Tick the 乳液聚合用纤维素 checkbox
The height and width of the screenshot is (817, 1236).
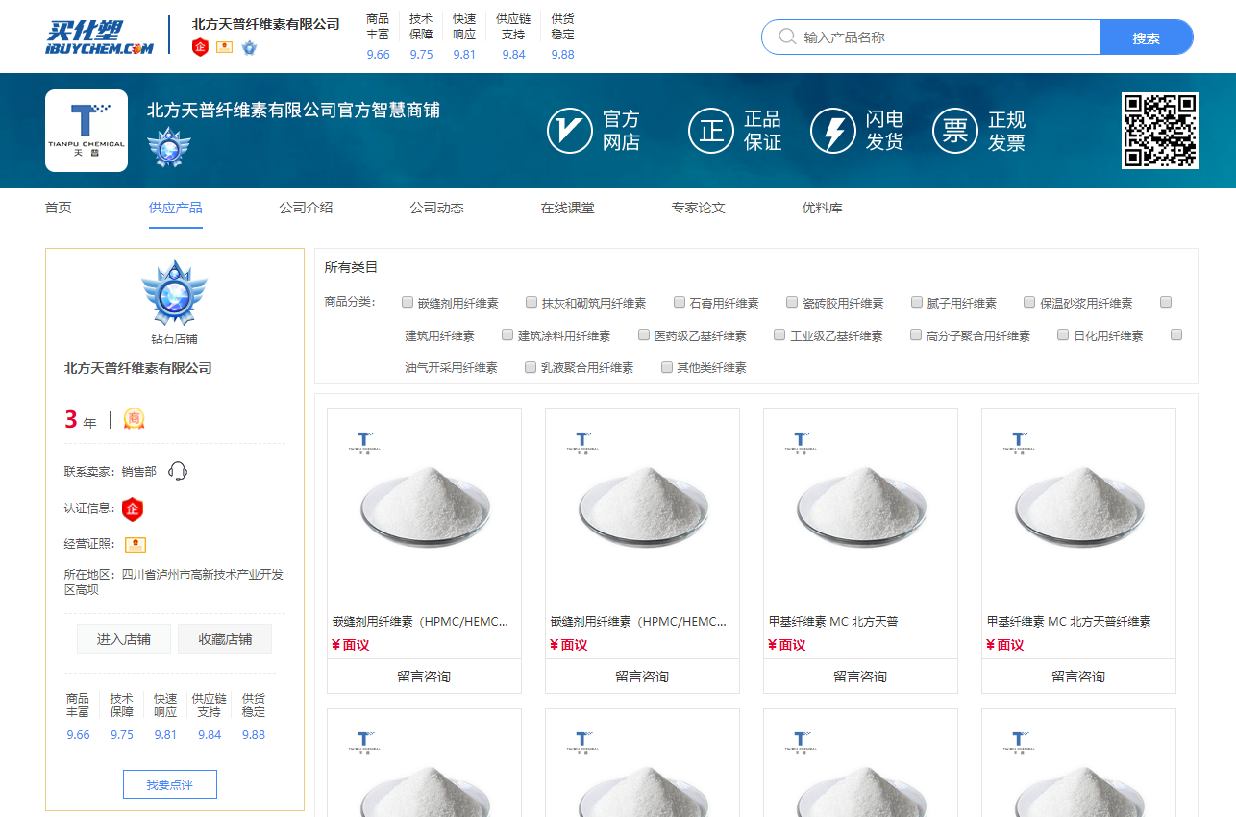click(x=531, y=366)
